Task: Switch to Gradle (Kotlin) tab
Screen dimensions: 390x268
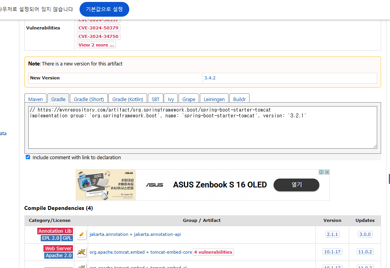Action: [x=128, y=99]
